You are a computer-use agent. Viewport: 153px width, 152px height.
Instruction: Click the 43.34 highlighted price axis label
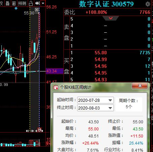click(55, 71)
